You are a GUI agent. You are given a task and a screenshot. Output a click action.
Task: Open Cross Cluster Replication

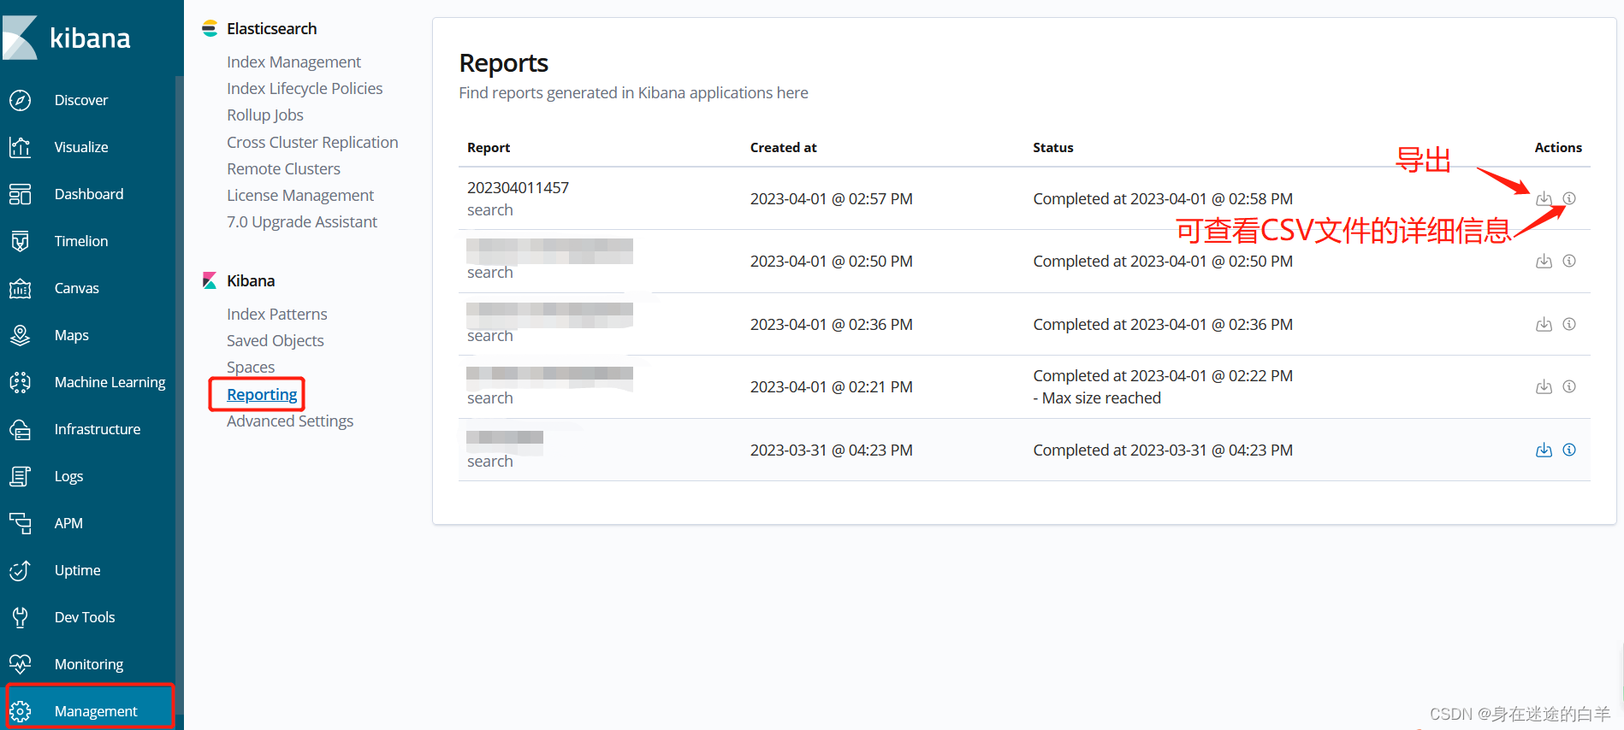point(312,142)
